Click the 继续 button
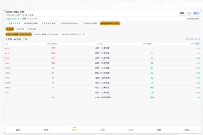Viewport: 203px width, 135px height. tap(182, 13)
